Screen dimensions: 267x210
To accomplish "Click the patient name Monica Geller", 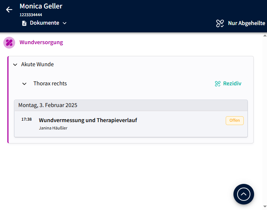I will coord(41,6).
